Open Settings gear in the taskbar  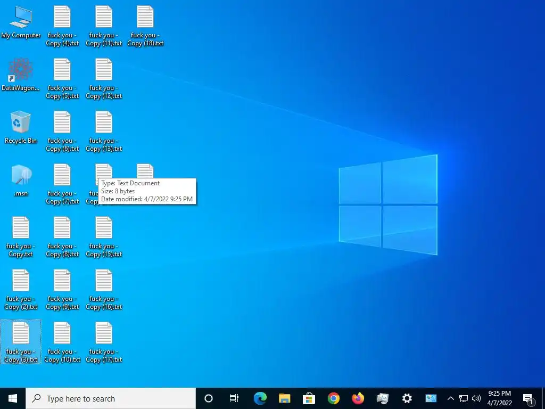tap(407, 398)
